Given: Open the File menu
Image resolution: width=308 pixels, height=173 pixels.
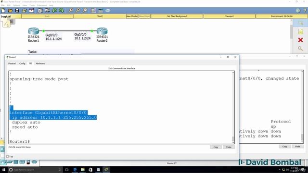Looking at the screenshot, I should 3,5.
